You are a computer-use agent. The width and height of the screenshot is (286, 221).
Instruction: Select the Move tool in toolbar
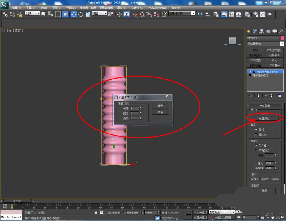[73, 14]
